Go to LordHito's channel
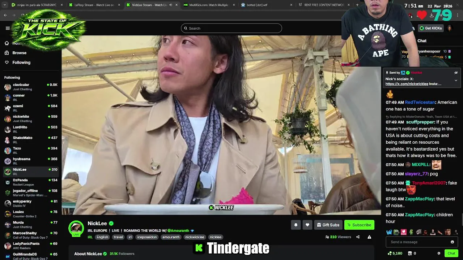Screen dimensions: 463x260 tap(31, 129)
